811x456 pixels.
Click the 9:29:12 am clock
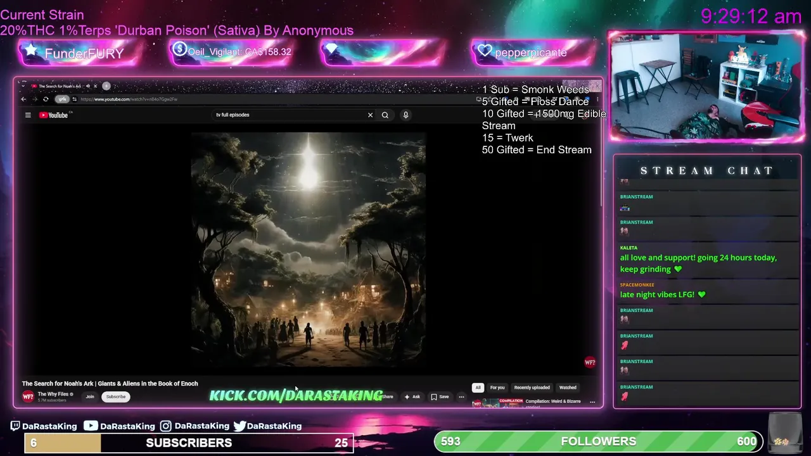[x=751, y=16]
